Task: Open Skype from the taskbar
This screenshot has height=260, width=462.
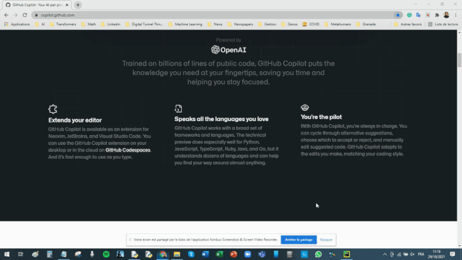Action: click(191, 254)
